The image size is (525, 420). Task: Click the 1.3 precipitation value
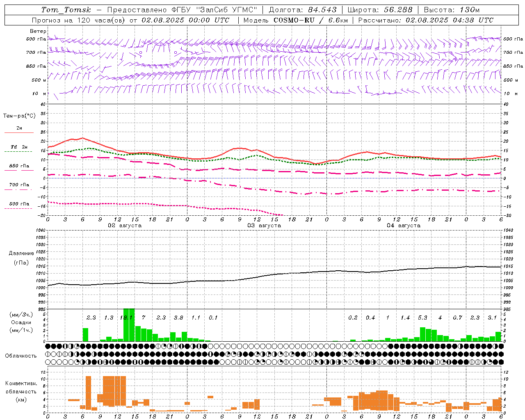(109, 318)
